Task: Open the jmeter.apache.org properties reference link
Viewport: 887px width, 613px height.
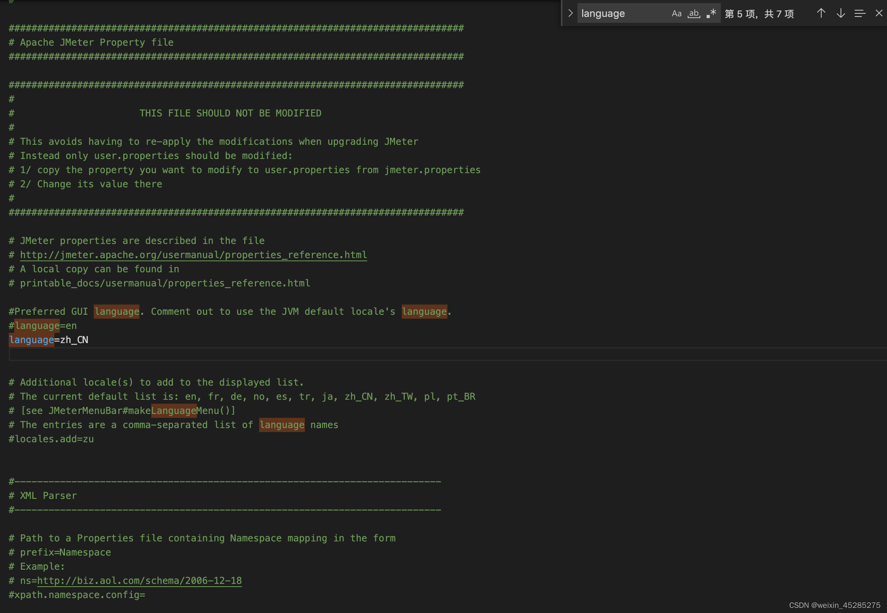Action: coord(193,255)
